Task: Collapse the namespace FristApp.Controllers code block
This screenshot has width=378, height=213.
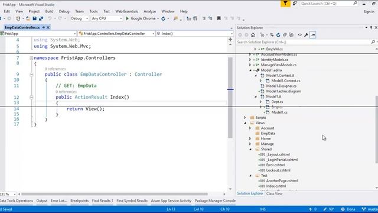Action: click(x=31, y=58)
